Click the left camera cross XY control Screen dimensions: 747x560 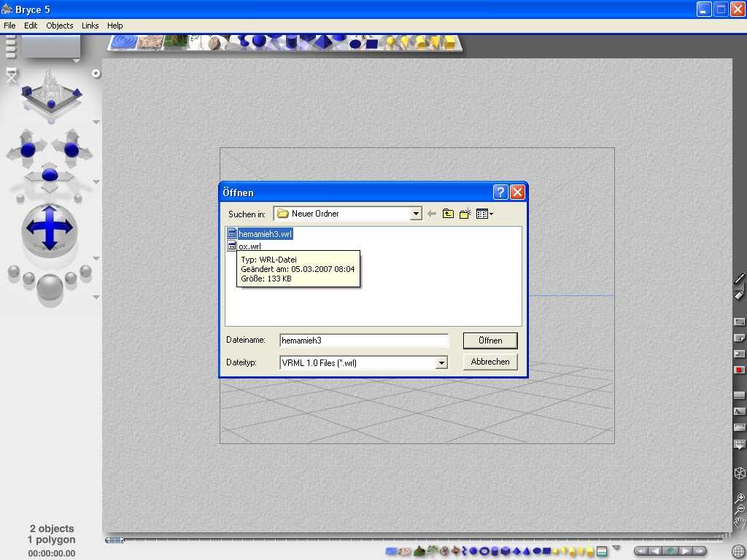point(28,149)
